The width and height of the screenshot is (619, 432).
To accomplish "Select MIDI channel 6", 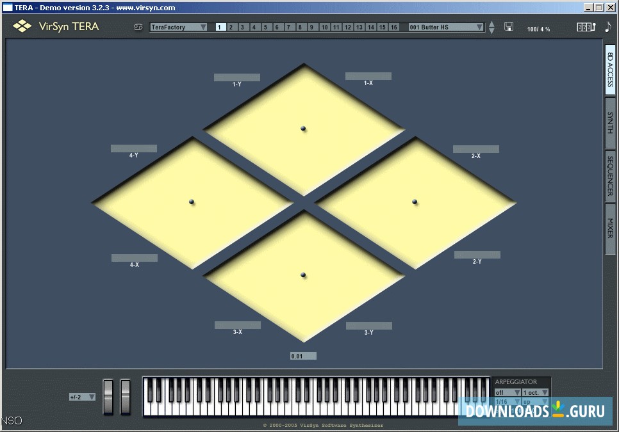I will pyautogui.click(x=277, y=27).
